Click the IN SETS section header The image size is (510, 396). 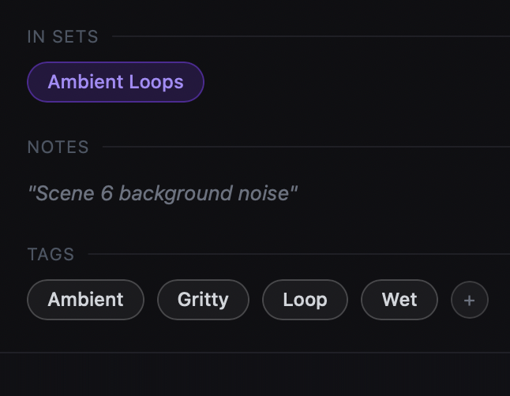click(63, 37)
